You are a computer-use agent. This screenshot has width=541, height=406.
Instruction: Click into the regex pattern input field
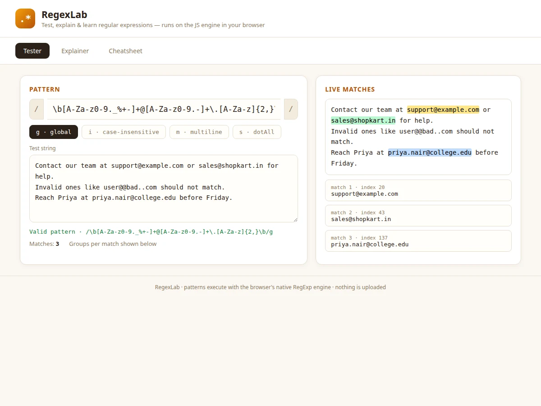[x=164, y=109]
